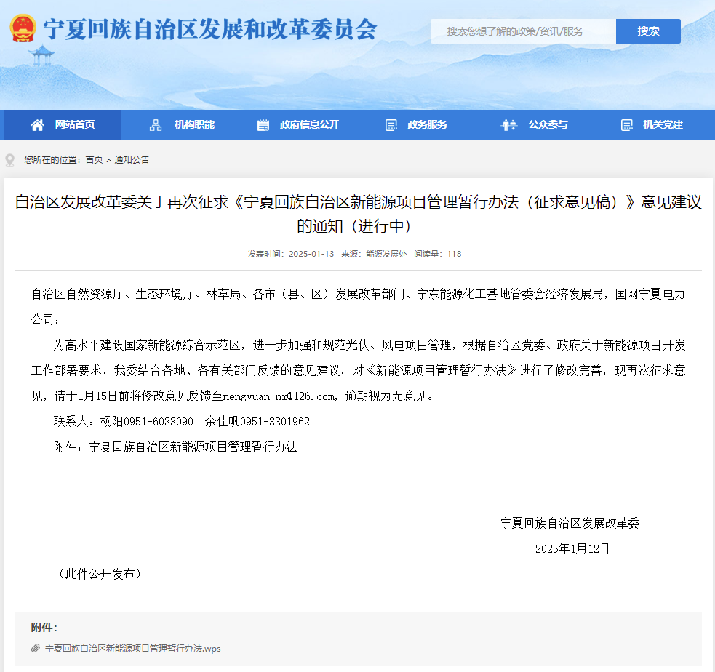Viewport: 715px width, 672px height.
Task: Open 公众参与 navigation item
Action: [x=548, y=125]
